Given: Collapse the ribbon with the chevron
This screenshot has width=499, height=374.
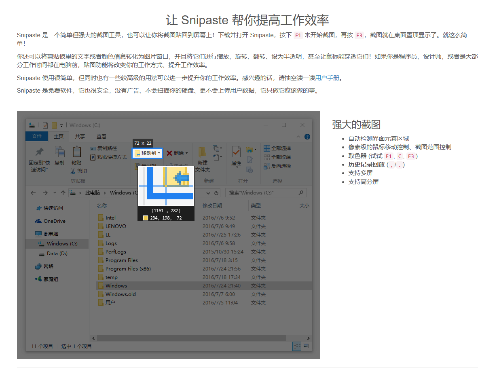Looking at the screenshot, I should [298, 137].
